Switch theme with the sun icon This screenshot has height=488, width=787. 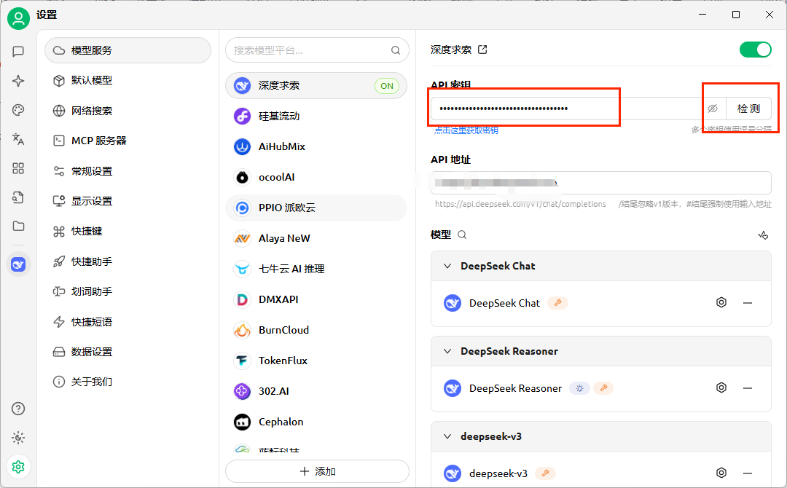[18, 438]
